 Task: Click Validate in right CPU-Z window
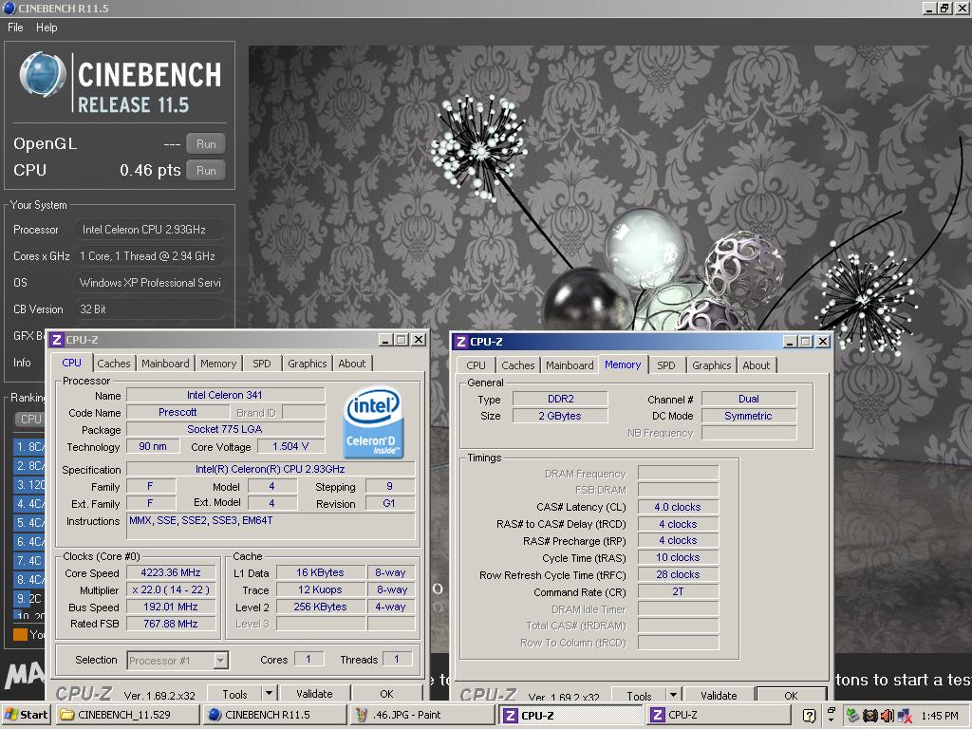tap(720, 696)
